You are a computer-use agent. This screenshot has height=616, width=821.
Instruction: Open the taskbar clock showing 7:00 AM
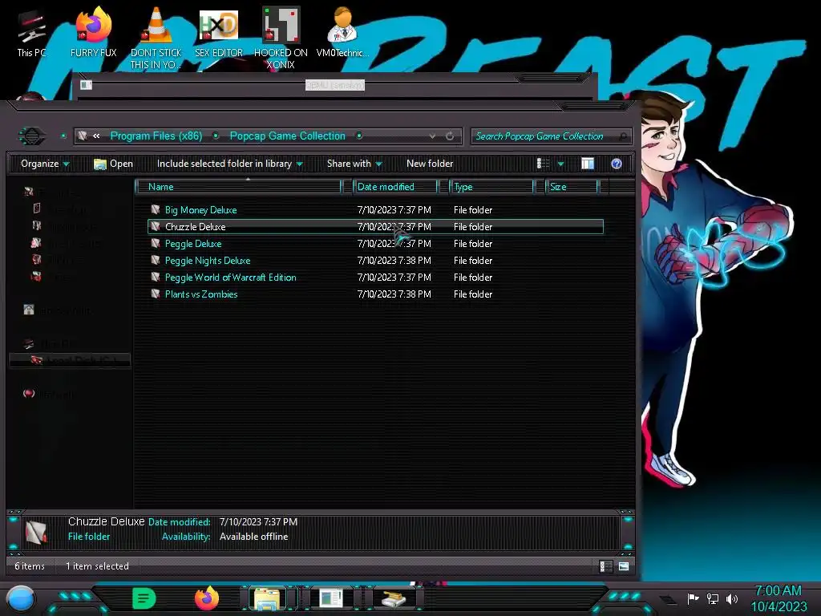pos(779,598)
